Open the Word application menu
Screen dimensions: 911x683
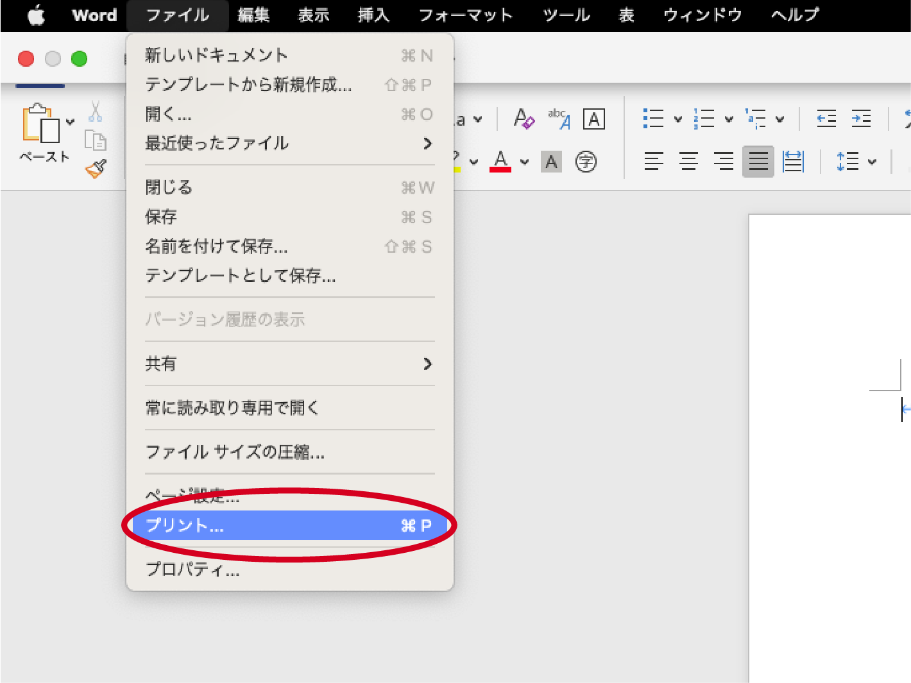pyautogui.click(x=94, y=15)
